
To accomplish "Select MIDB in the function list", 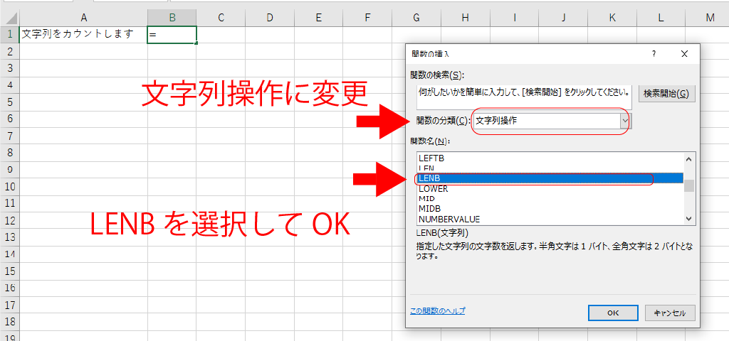I will pyautogui.click(x=429, y=209).
